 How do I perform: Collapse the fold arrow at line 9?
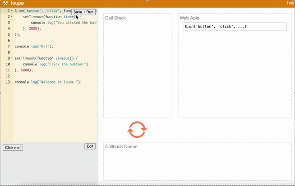click(x=12, y=58)
